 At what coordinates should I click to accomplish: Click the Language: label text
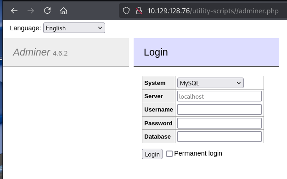[x=25, y=28]
